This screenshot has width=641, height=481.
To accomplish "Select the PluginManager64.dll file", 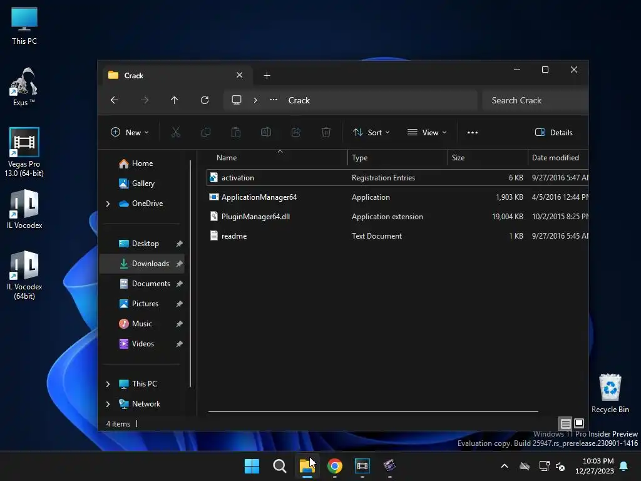I will coord(397,217).
